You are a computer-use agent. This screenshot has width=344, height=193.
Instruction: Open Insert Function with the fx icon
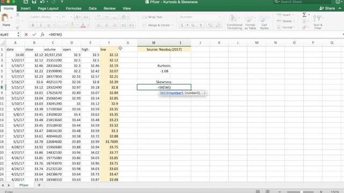click(42, 34)
